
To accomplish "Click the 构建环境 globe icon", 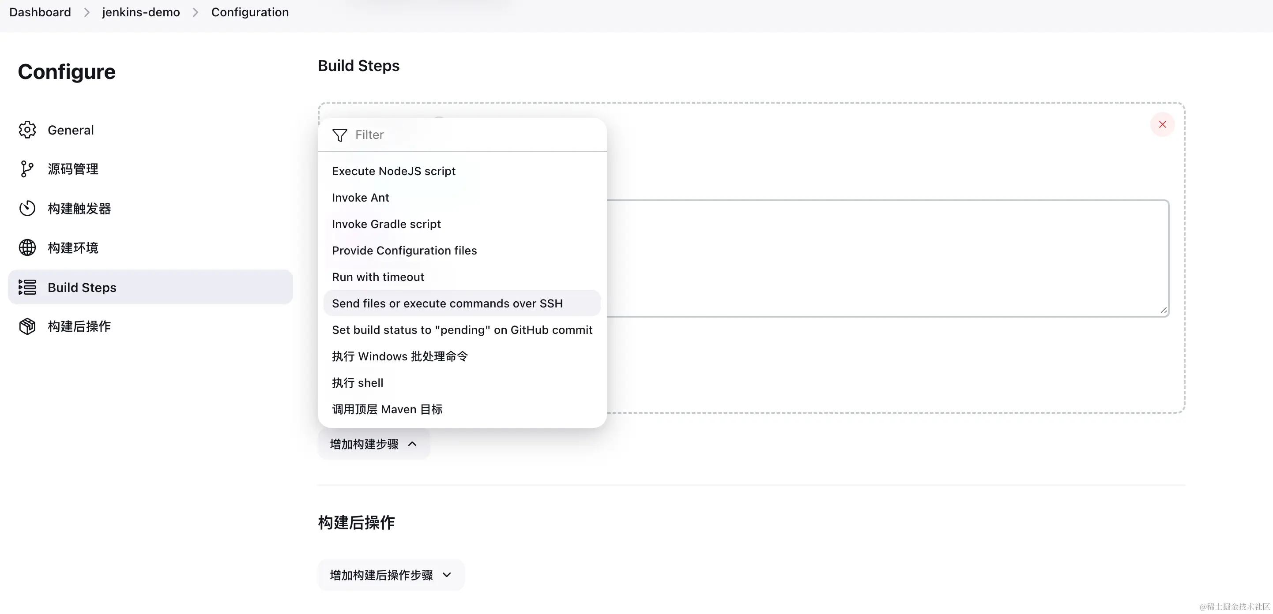I will coord(27,247).
